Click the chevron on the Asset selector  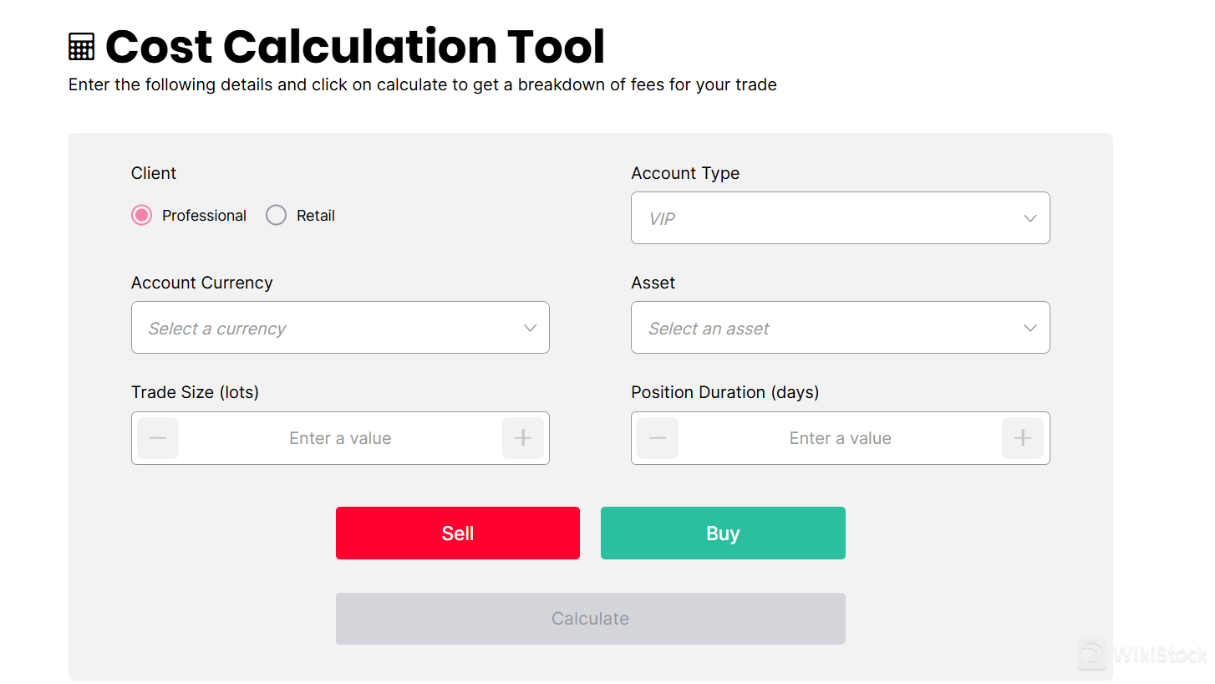coord(1029,328)
